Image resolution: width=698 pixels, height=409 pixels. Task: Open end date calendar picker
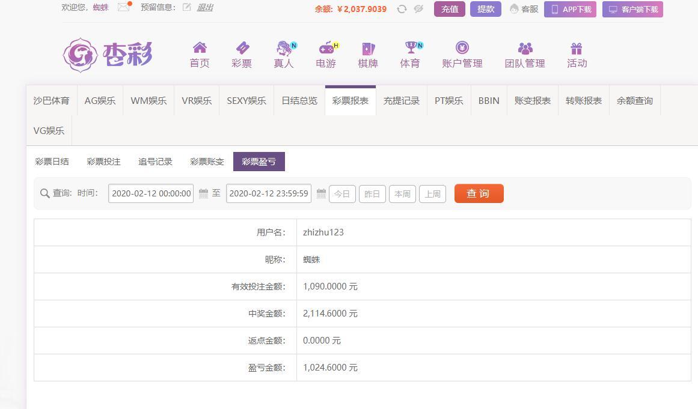321,193
